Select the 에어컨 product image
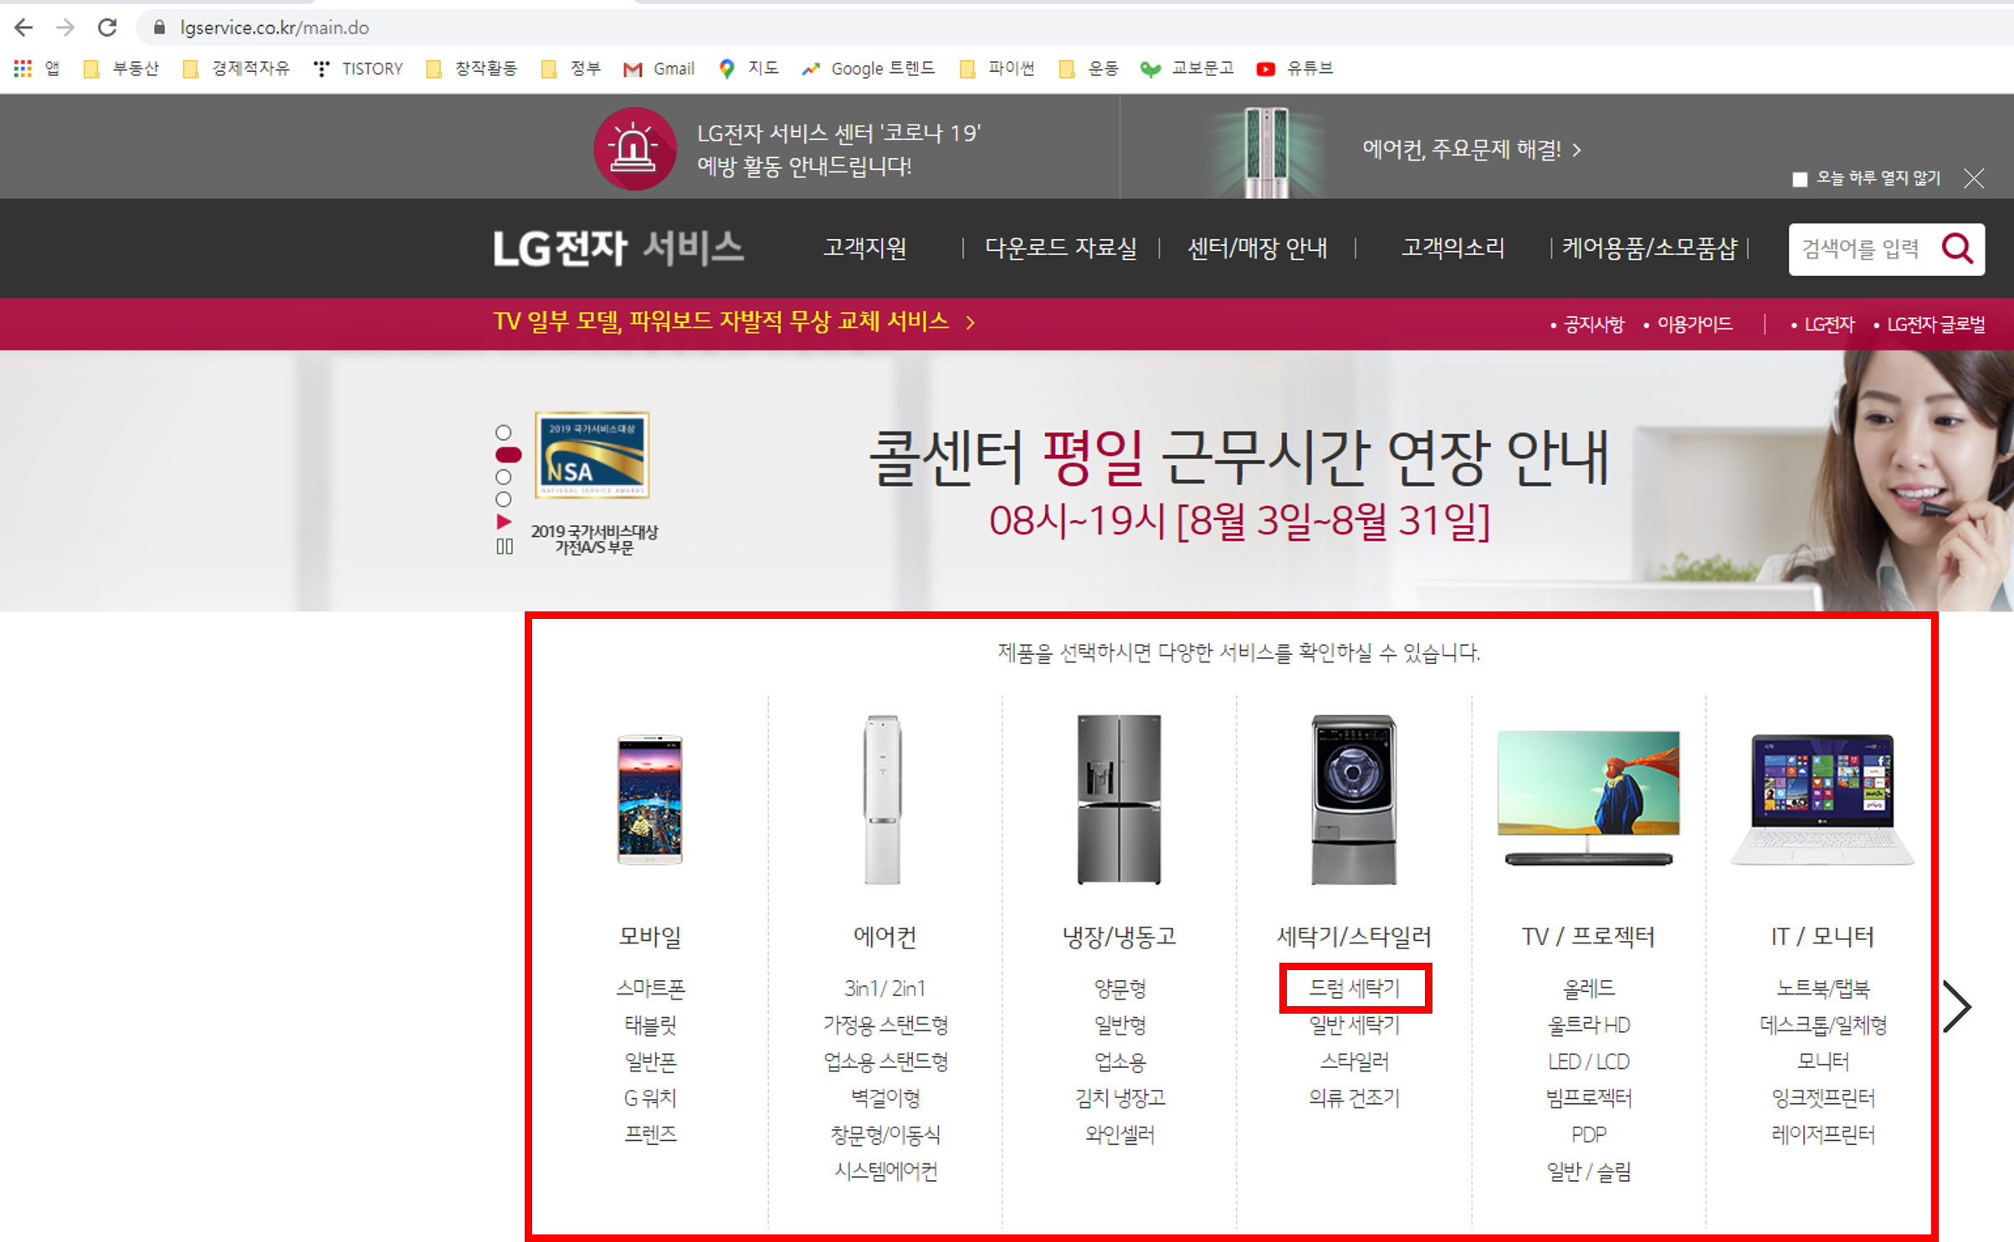This screenshot has width=2014, height=1242. [x=883, y=800]
